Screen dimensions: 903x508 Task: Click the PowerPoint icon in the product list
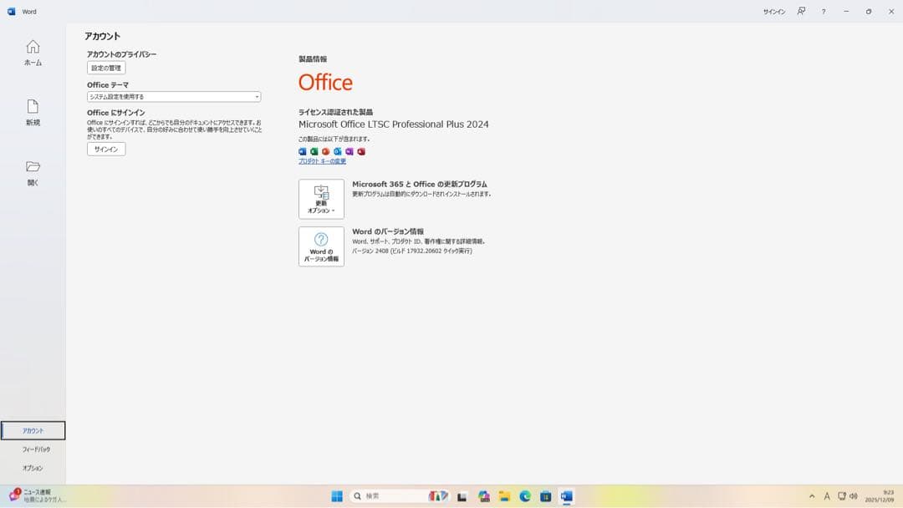[325, 151]
